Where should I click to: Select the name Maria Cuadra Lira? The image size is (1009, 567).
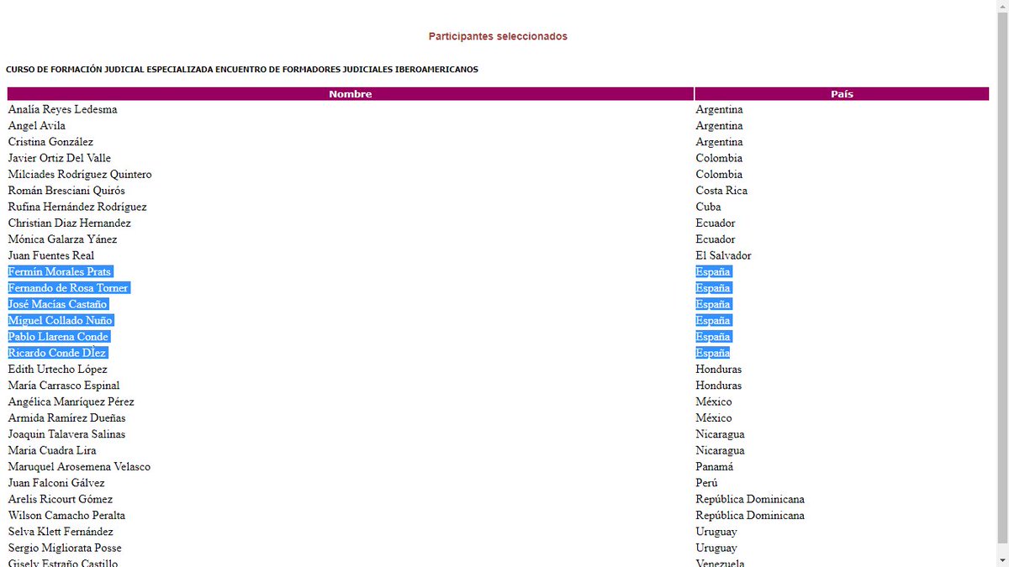tap(52, 451)
